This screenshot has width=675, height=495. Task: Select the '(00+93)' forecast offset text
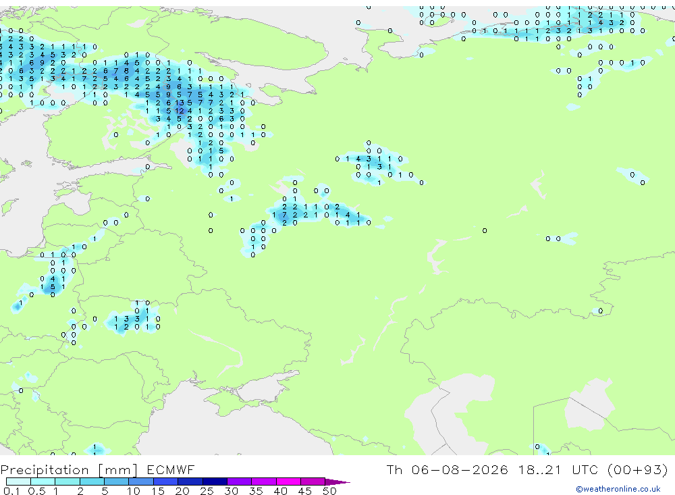(x=638, y=469)
